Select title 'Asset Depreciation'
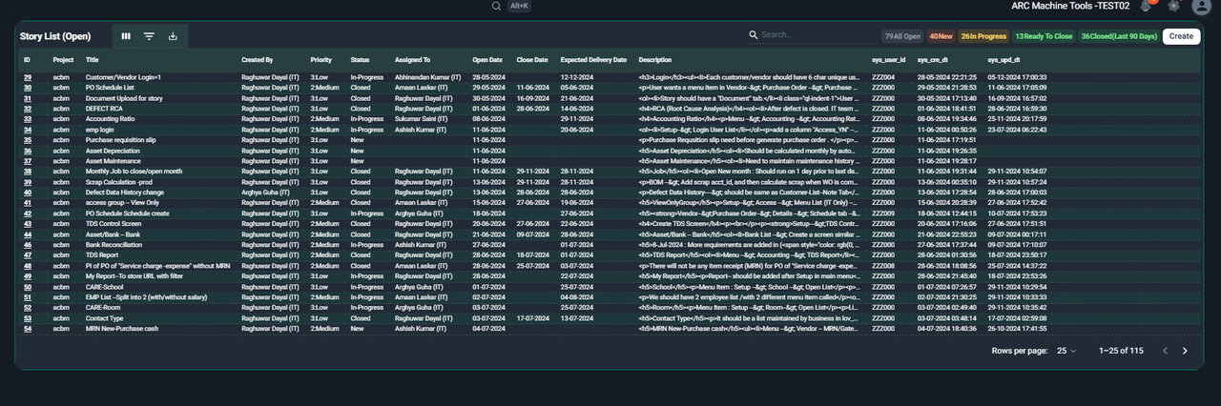 [x=113, y=151]
